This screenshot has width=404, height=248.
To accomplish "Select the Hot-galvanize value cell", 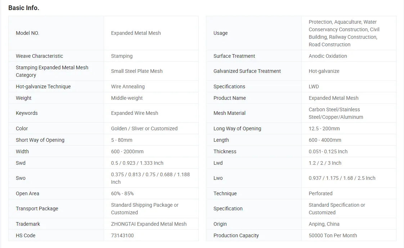I will click(x=324, y=71).
